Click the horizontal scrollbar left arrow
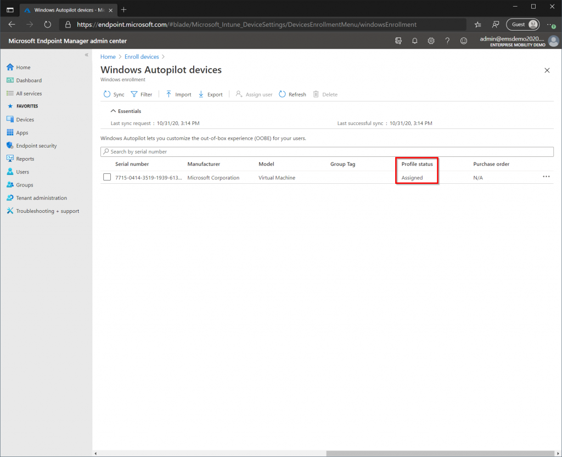This screenshot has width=562, height=457. click(95, 453)
